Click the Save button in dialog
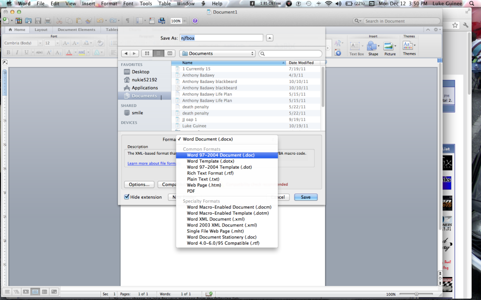This screenshot has height=300, width=481. pos(305,197)
